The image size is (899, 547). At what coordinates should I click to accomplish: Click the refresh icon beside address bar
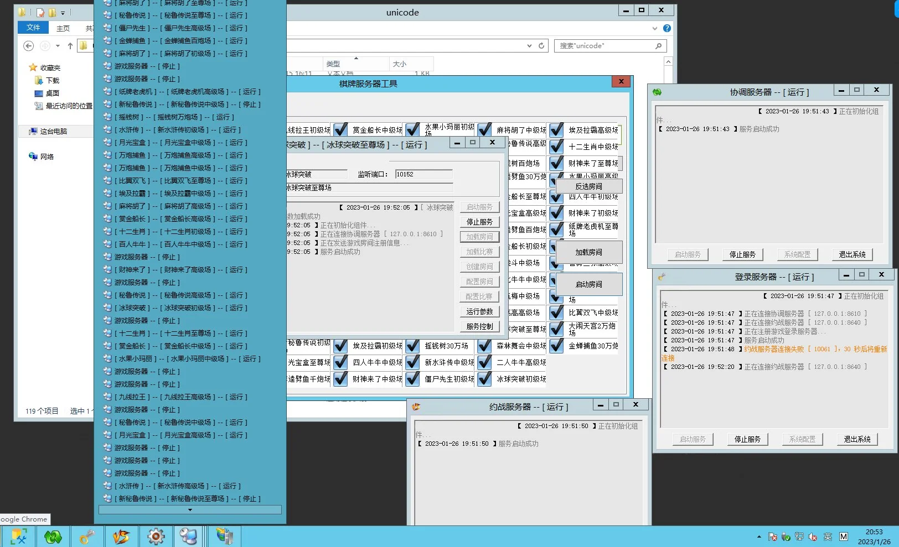541,46
